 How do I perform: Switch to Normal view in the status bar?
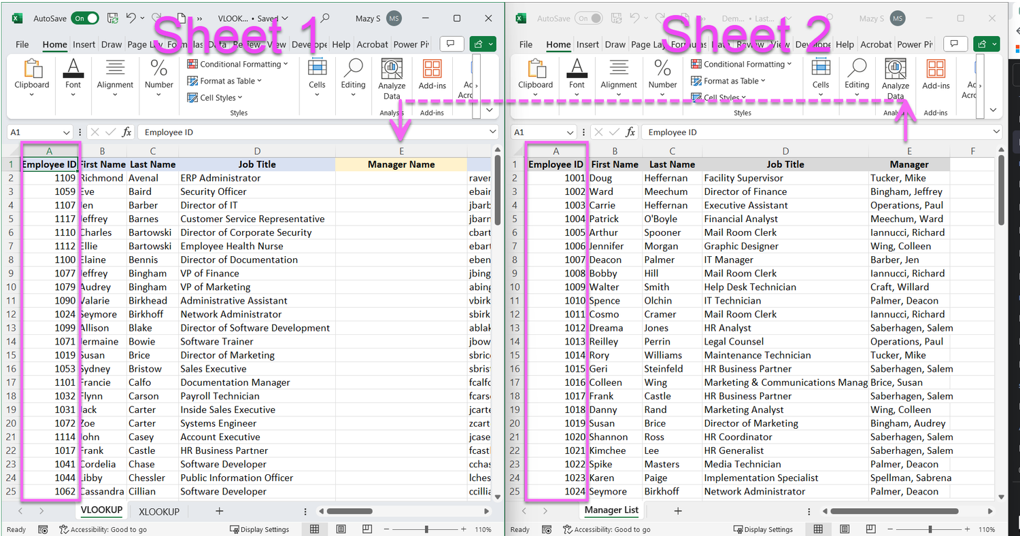point(315,529)
